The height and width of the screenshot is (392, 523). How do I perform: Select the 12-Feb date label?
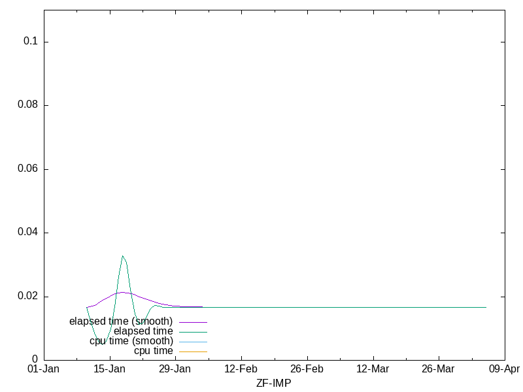coord(241,369)
